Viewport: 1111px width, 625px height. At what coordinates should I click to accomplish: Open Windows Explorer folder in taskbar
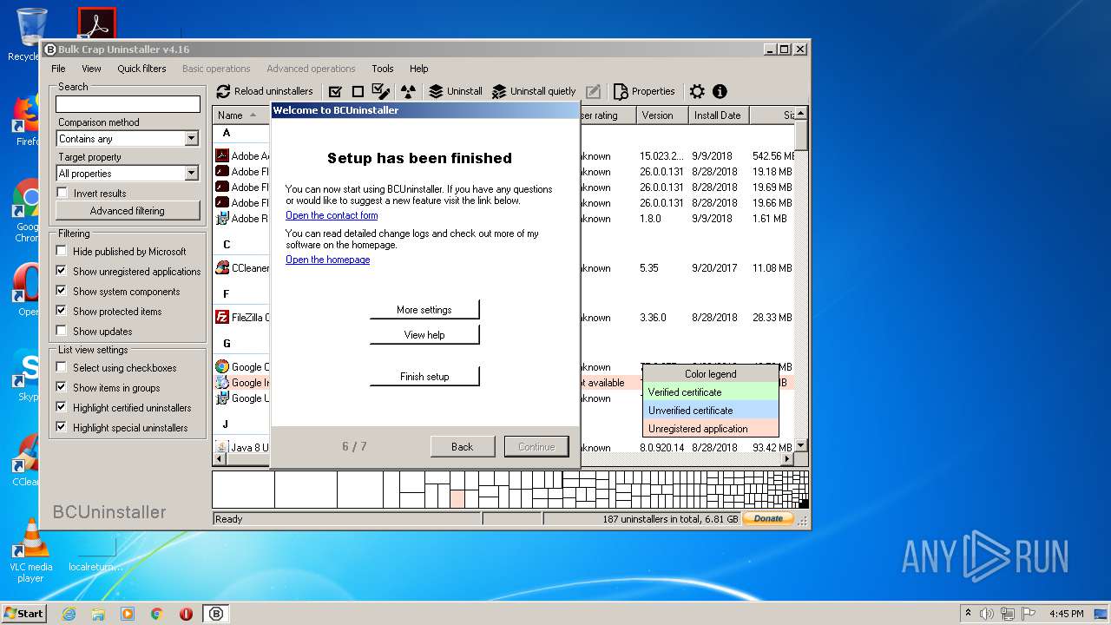[x=98, y=614]
